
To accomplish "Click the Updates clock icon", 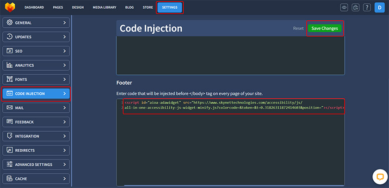I will tap(10, 36).
